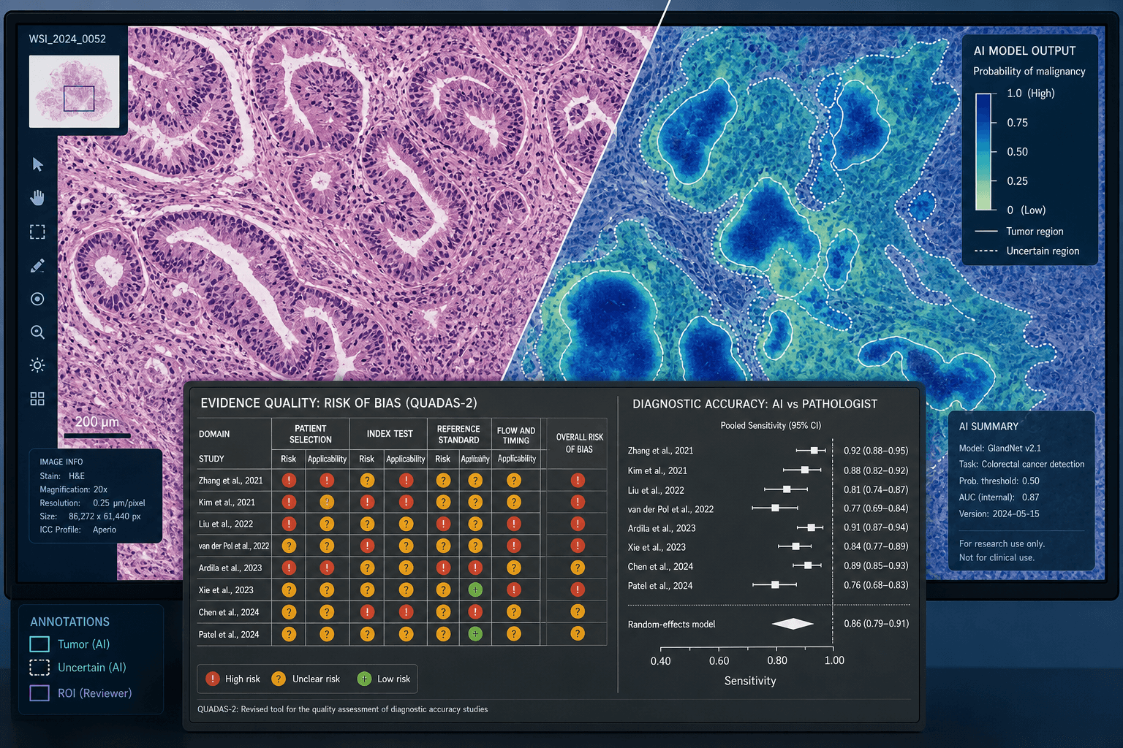The image size is (1123, 748).
Task: Select the arrow pointer tool
Action: (x=38, y=164)
